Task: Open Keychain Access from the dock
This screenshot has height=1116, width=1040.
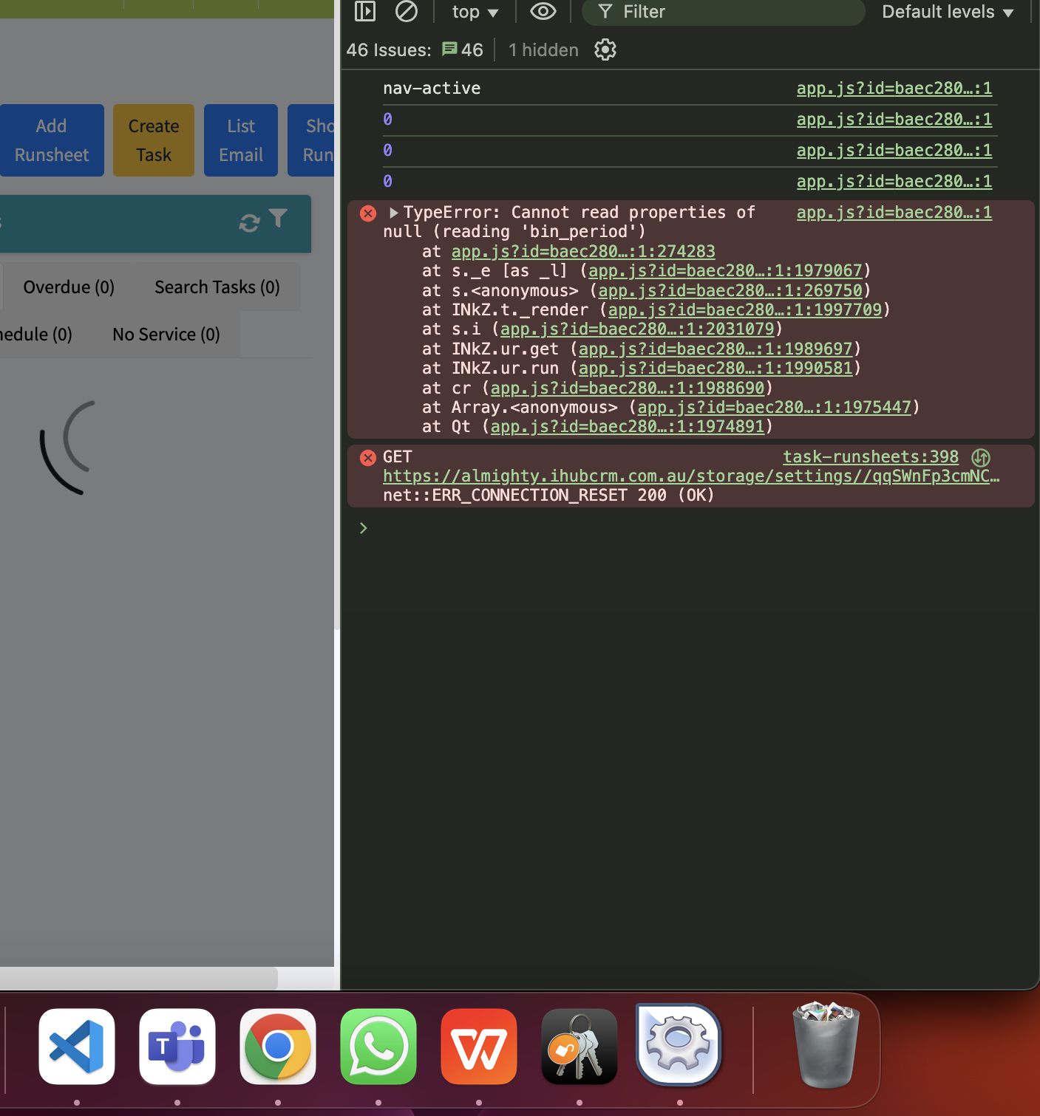Action: click(x=580, y=1046)
